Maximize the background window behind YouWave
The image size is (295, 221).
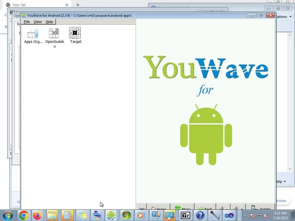pyautogui.click(x=278, y=8)
